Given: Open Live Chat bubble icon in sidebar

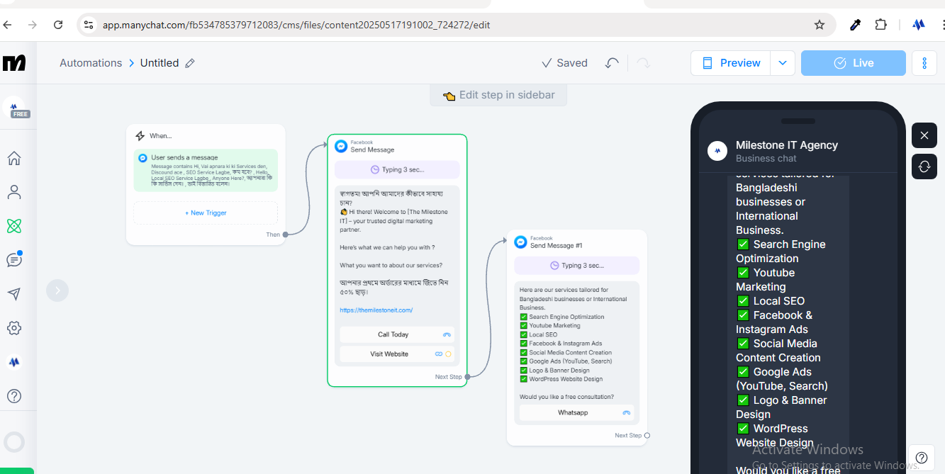Looking at the screenshot, I should point(14,259).
